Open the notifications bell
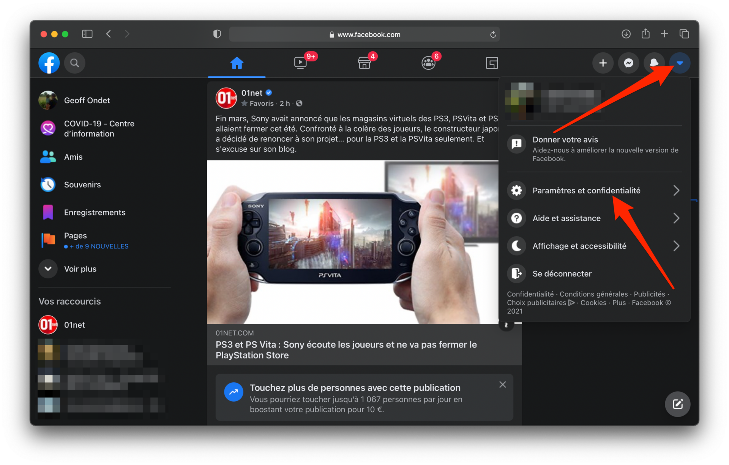This screenshot has height=465, width=729. point(654,63)
